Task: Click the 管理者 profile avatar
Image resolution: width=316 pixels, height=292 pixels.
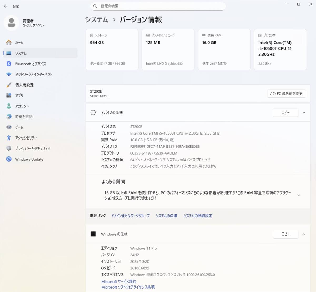Action: (11, 23)
